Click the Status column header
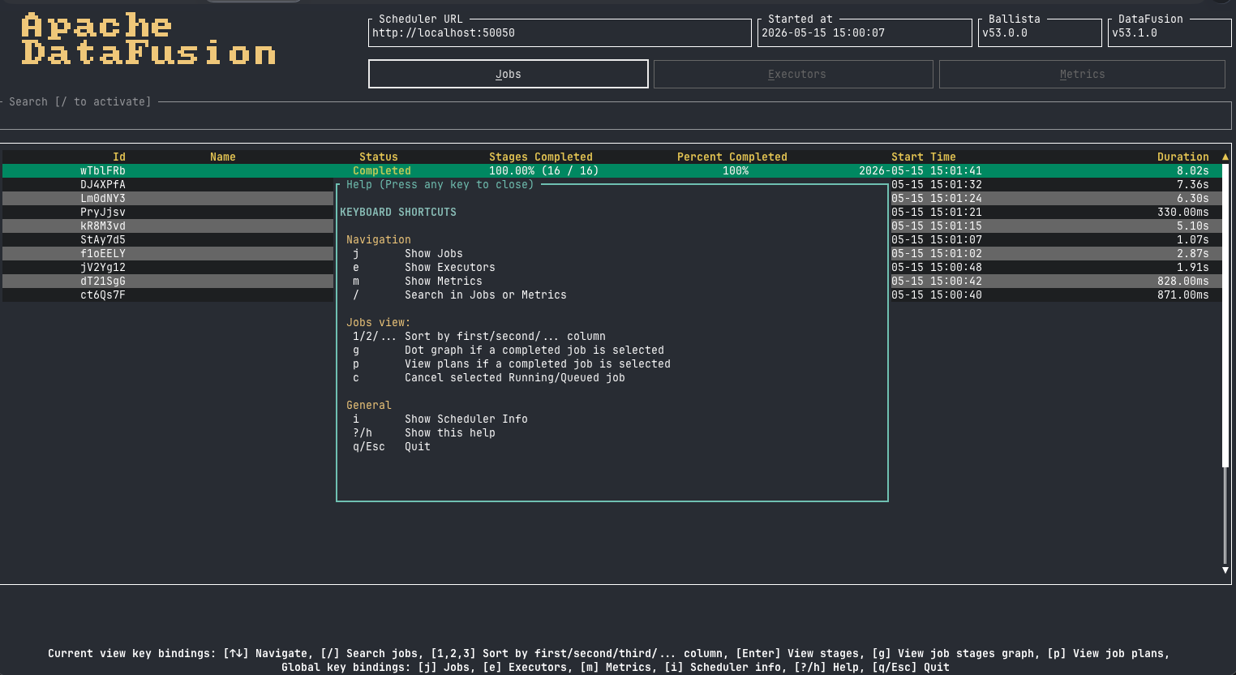This screenshot has height=675, width=1236. pos(379,157)
